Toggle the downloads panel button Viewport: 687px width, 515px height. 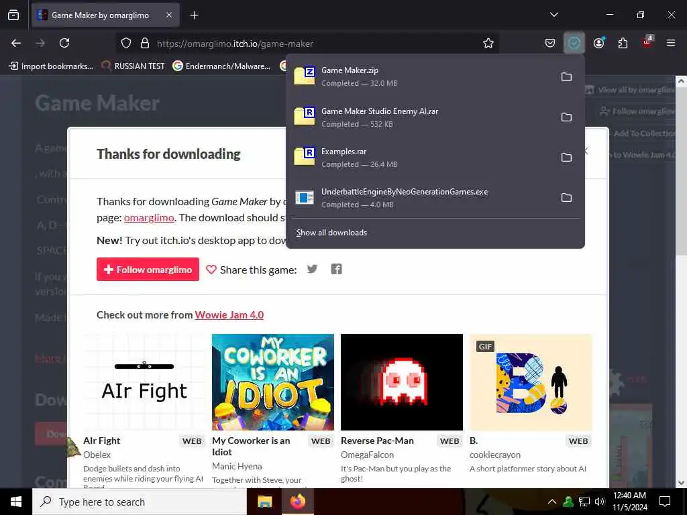574,43
